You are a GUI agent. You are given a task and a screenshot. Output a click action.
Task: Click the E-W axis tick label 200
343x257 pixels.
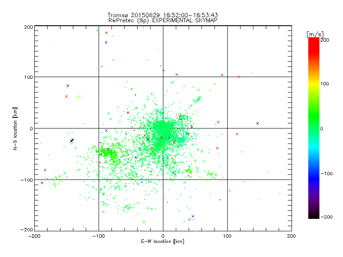[292, 236]
